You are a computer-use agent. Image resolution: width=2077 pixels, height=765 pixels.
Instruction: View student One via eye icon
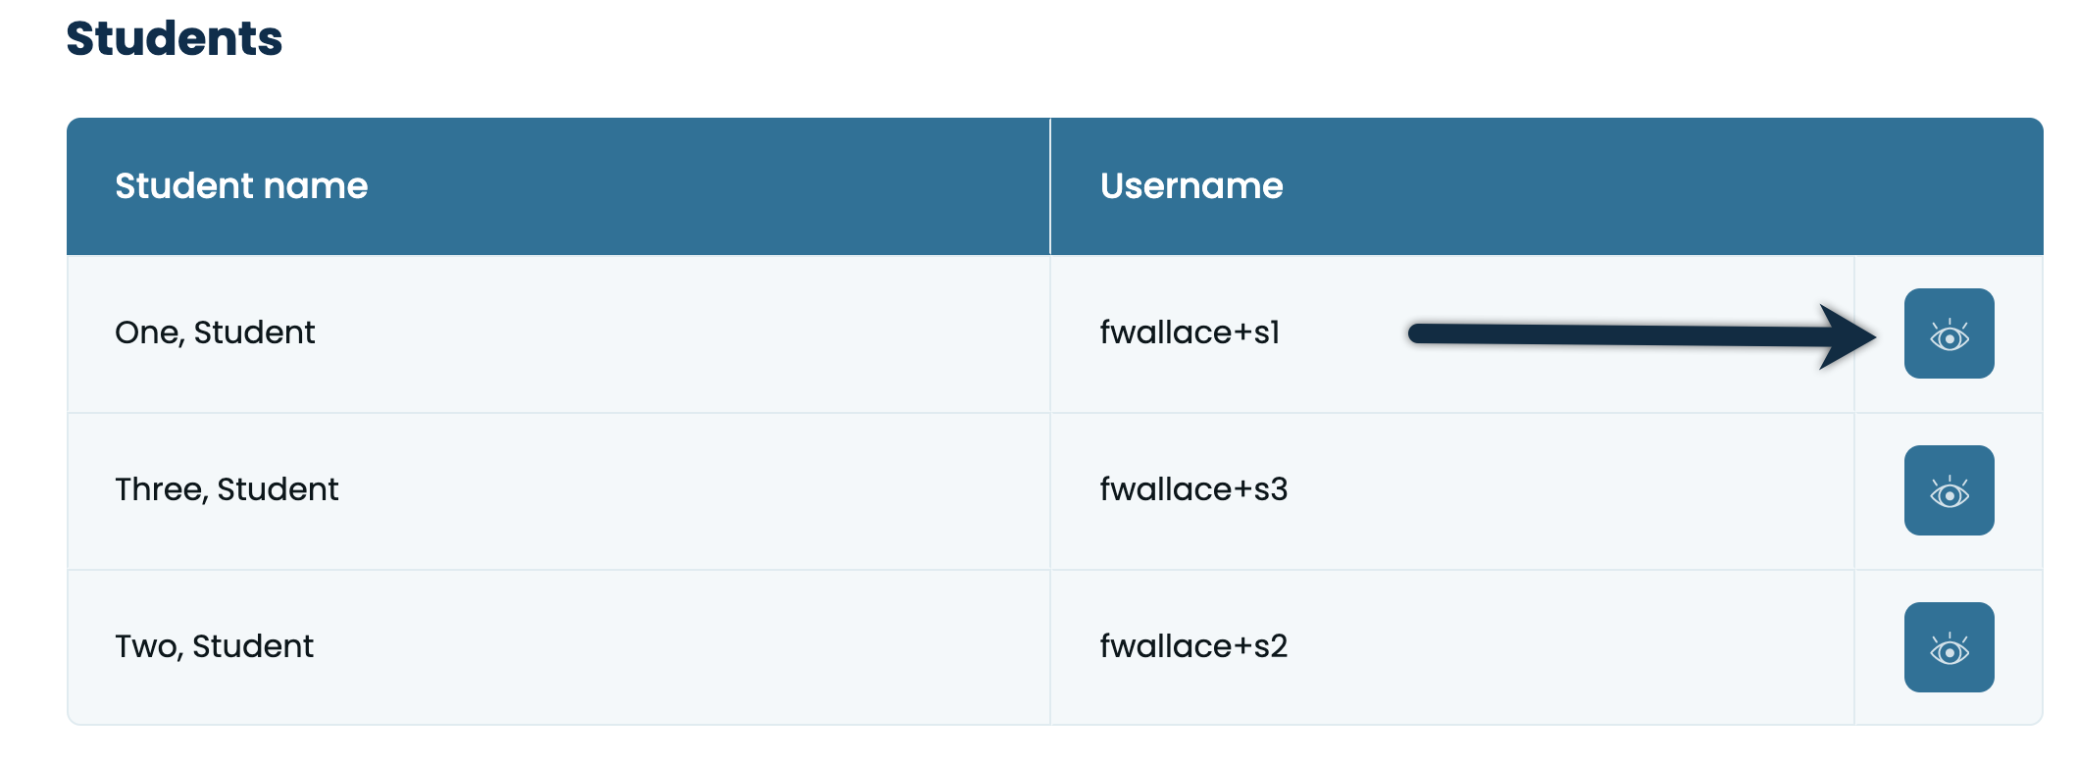[1949, 333]
